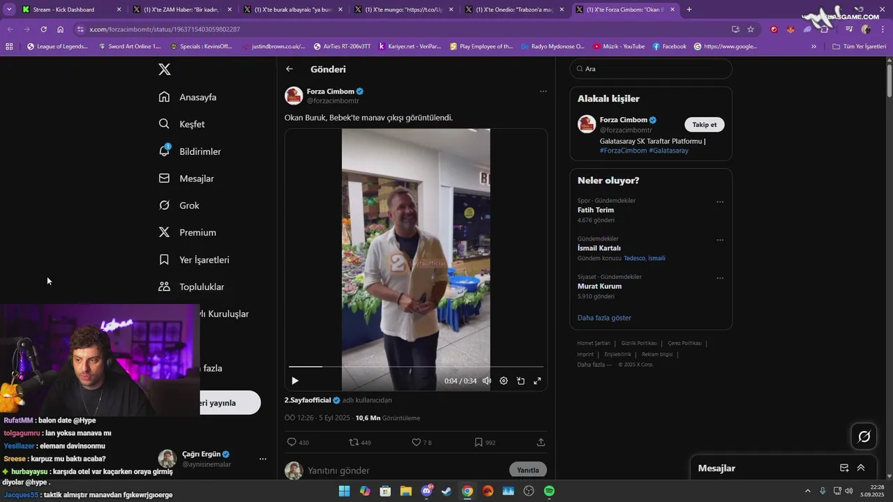Bookmark this page with star icon
The height and width of the screenshot is (502, 893).
click(751, 29)
